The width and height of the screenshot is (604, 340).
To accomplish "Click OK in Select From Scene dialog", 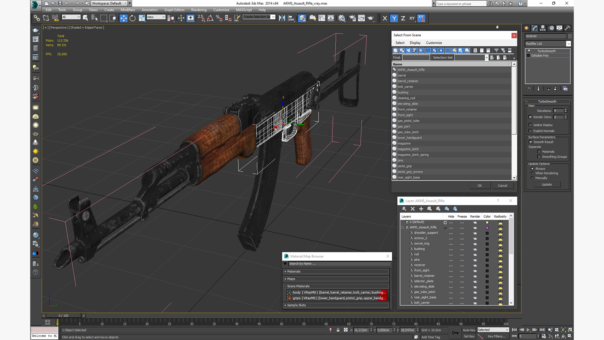I will pyautogui.click(x=480, y=186).
